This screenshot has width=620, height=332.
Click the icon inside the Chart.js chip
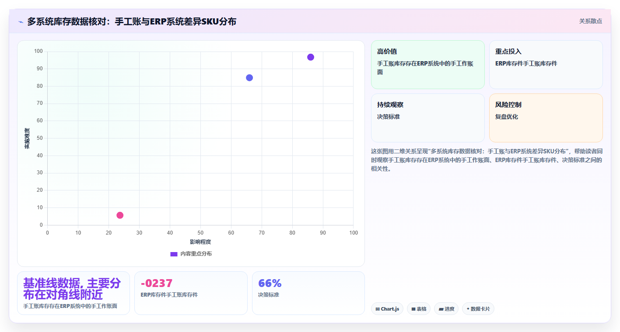[377, 309]
